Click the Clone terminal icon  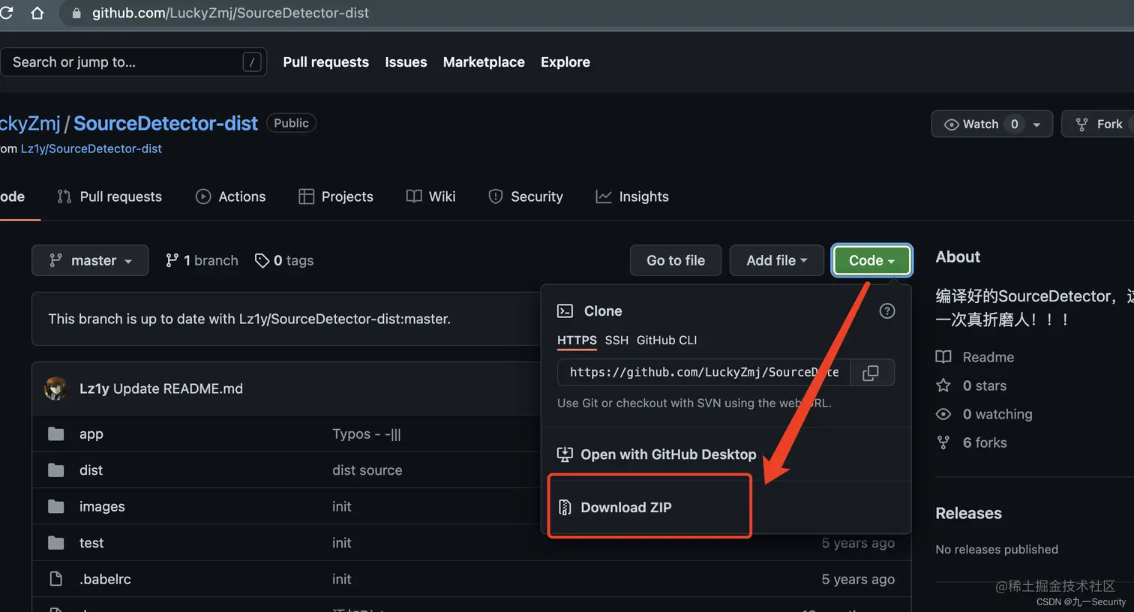click(565, 311)
